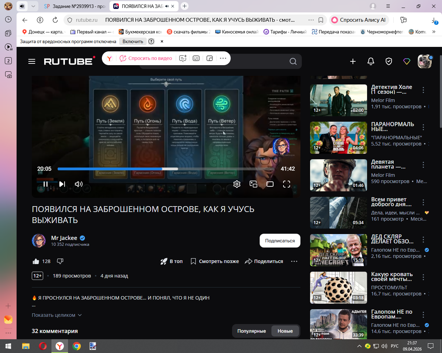Viewport: 442px width, 353px height.
Task: Open picture-in-picture mini player
Action: 253,184
